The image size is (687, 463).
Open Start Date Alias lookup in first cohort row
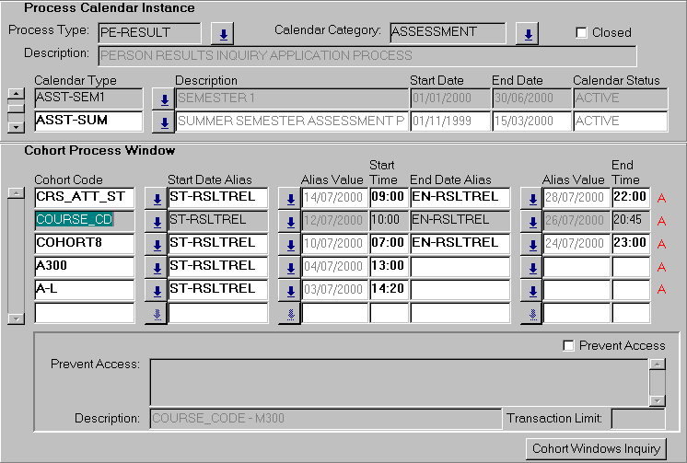click(289, 199)
